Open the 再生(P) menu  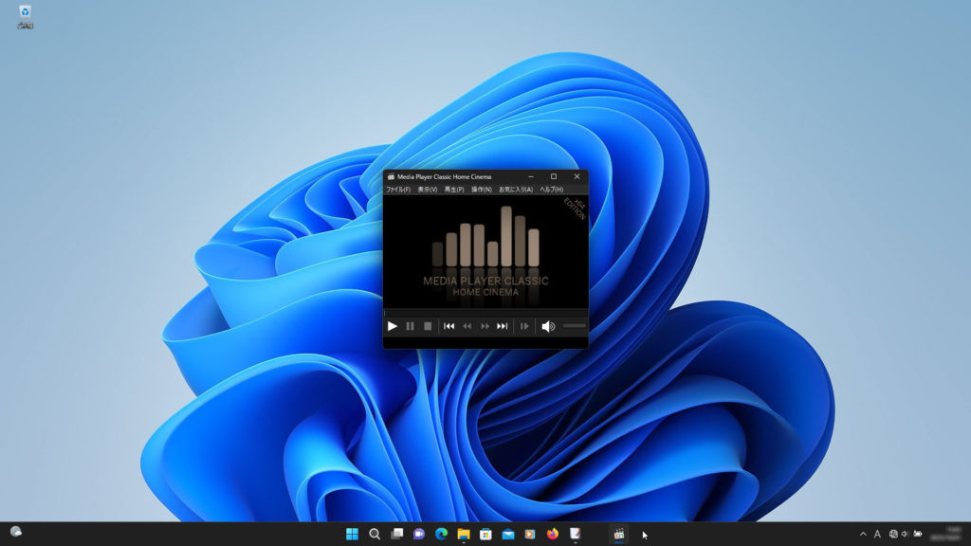[454, 190]
